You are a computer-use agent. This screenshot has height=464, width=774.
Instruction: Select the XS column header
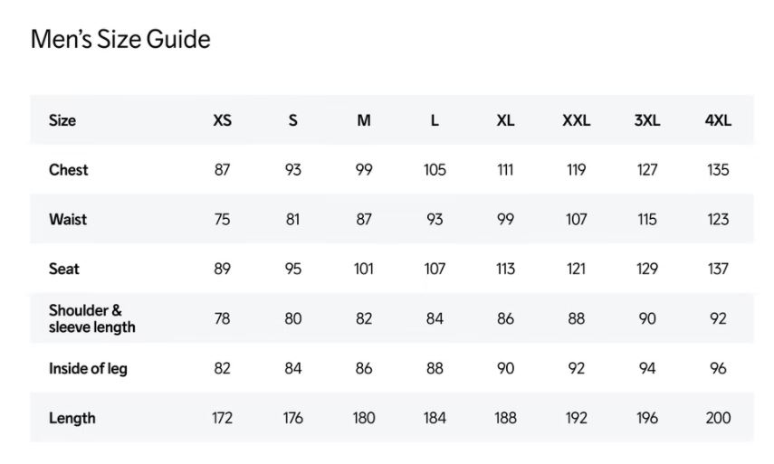222,120
